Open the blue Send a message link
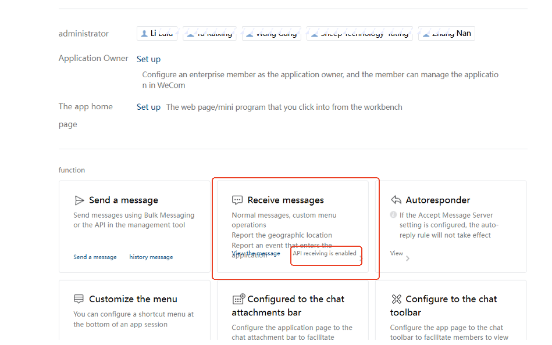The width and height of the screenshot is (552, 345). tap(95, 257)
